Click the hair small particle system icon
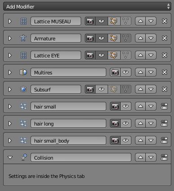The height and width of the screenshot is (191, 174). (x=23, y=106)
